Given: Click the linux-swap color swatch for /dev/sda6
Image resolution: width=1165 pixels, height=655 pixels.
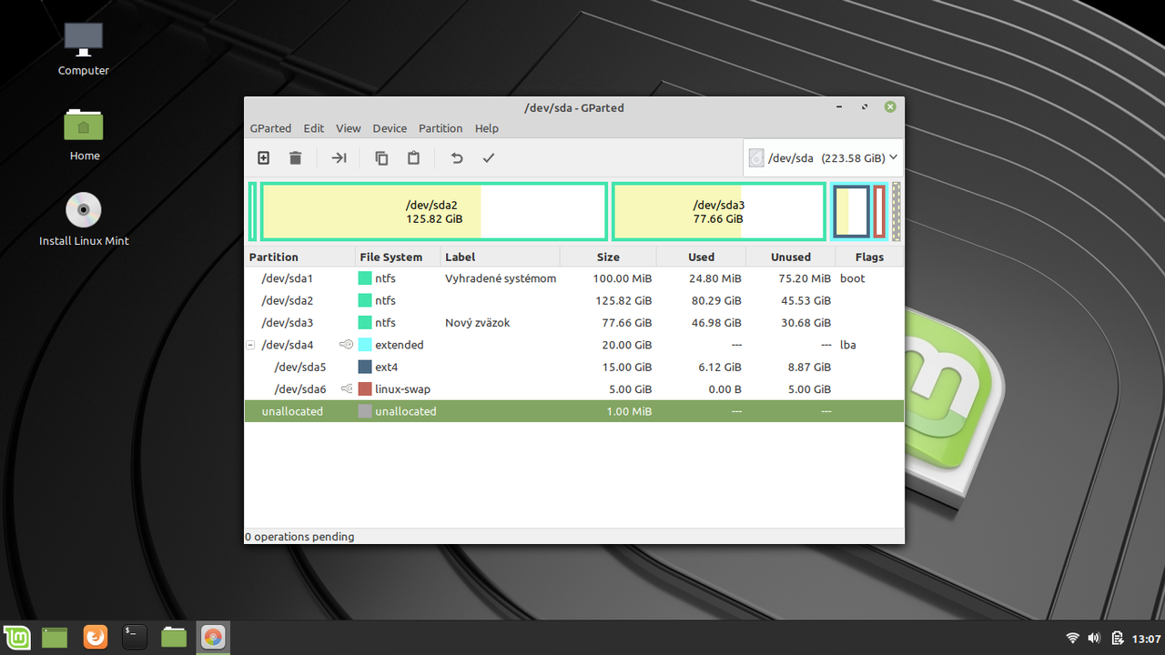Looking at the screenshot, I should (x=365, y=389).
